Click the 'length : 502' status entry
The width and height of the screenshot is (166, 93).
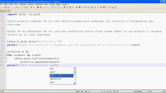(79, 91)
